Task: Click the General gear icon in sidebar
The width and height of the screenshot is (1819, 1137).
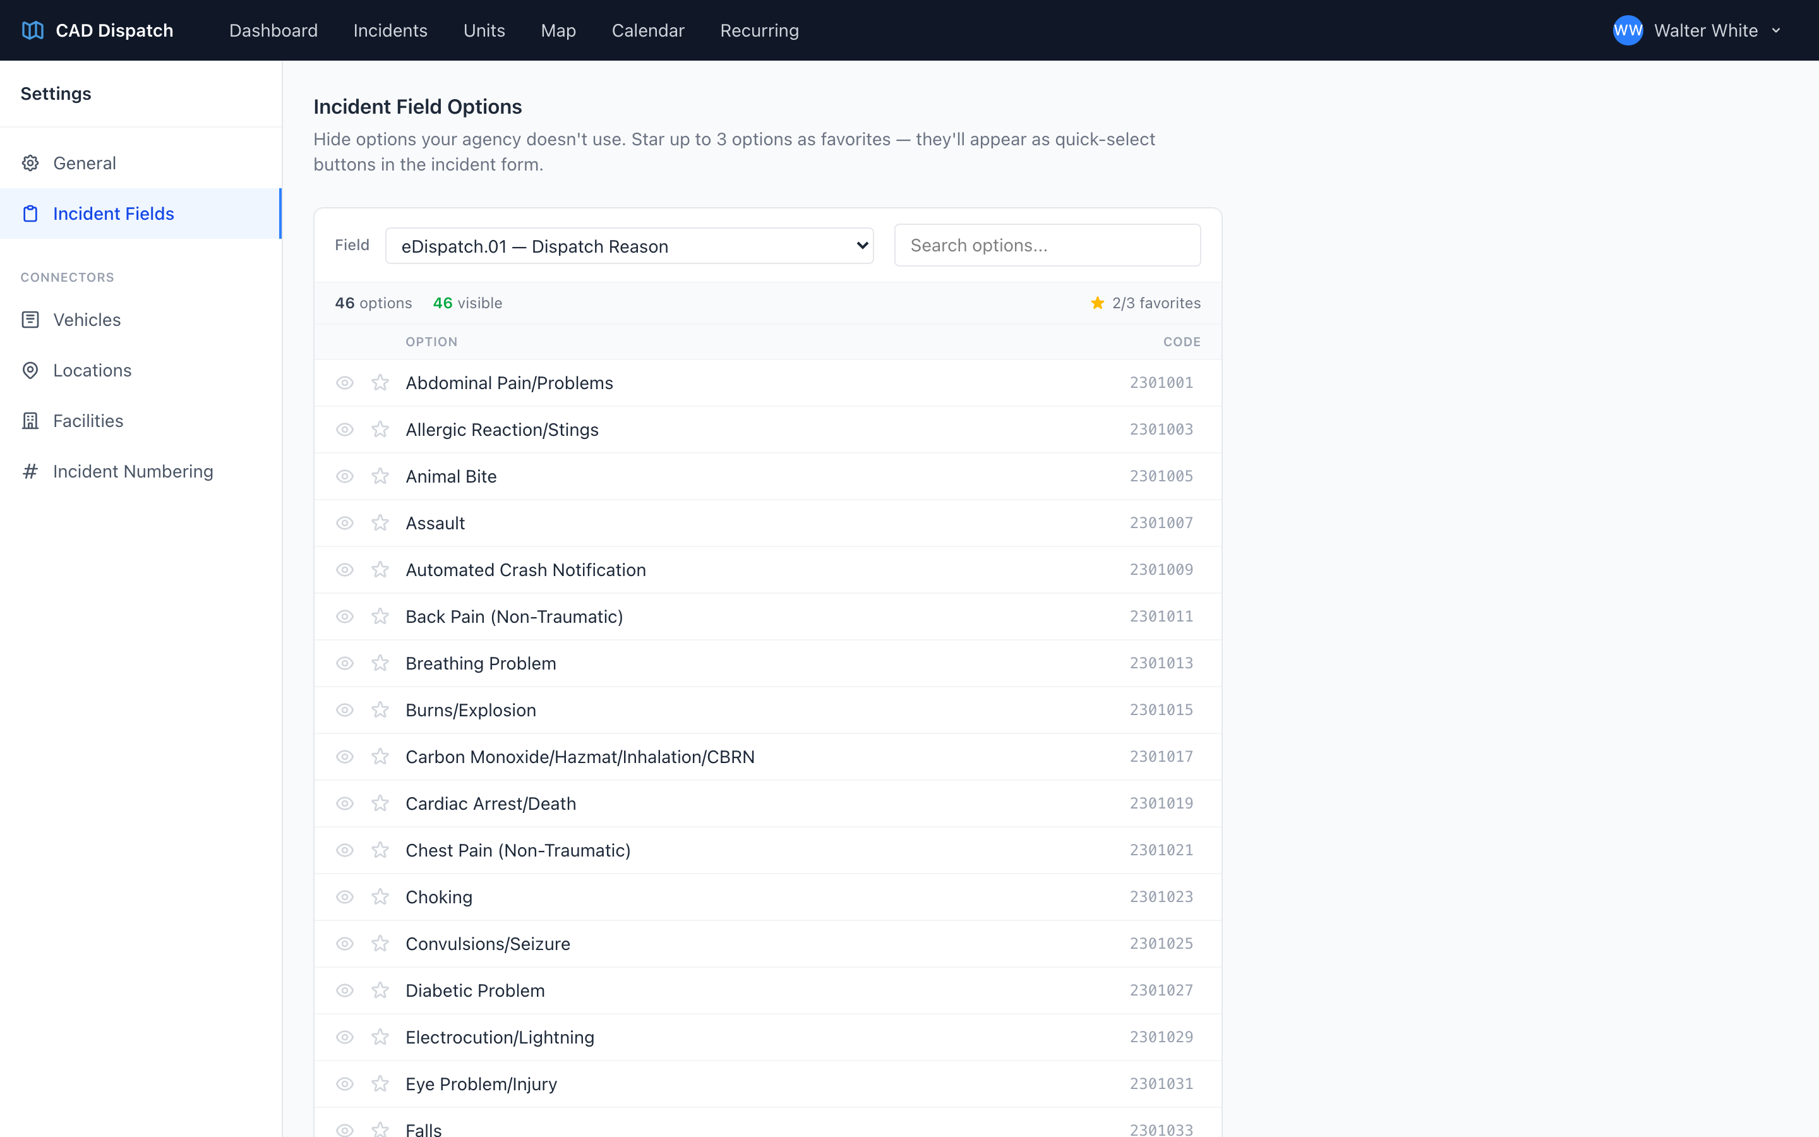Action: tap(30, 163)
